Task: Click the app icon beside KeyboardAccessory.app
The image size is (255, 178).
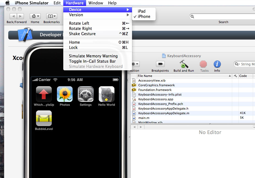Action: click(134, 99)
